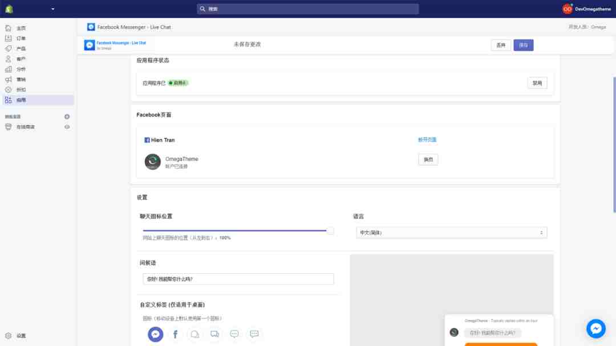Click the Online Store shop icon in sidebar
Screen dimensions: 616x346
pos(8,127)
